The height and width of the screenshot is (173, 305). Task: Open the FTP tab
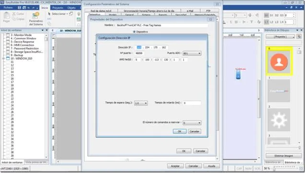coord(208,11)
